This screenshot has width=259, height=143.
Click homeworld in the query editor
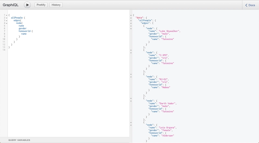[25, 31]
